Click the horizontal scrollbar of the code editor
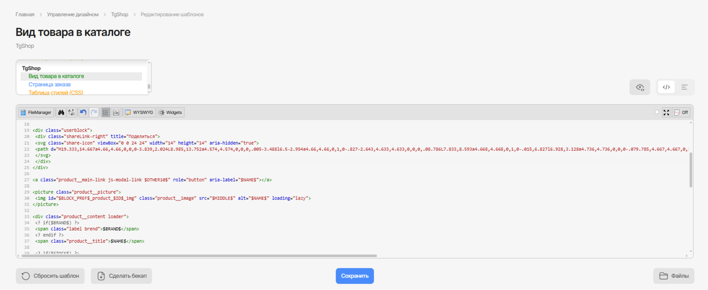 click(x=198, y=256)
